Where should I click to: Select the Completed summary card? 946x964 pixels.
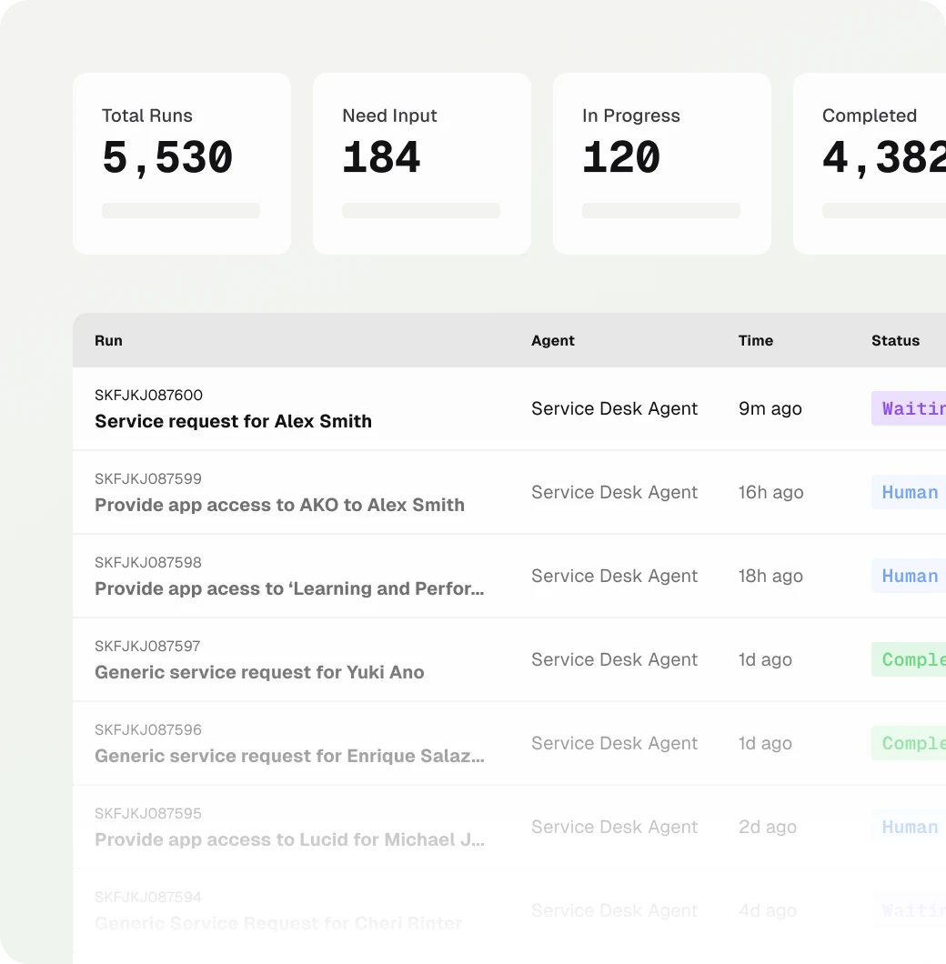[870, 164]
